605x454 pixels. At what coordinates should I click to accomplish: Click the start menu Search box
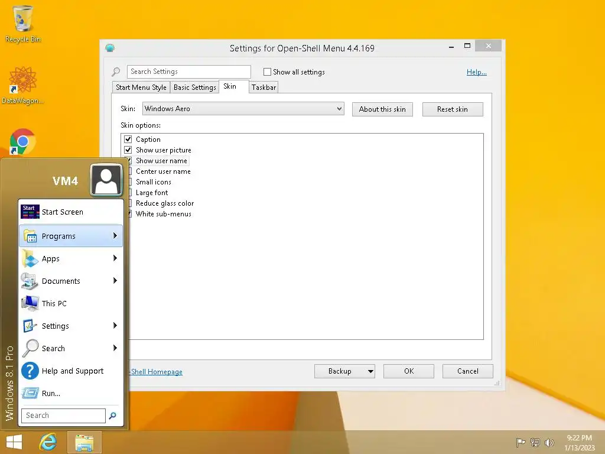click(63, 416)
